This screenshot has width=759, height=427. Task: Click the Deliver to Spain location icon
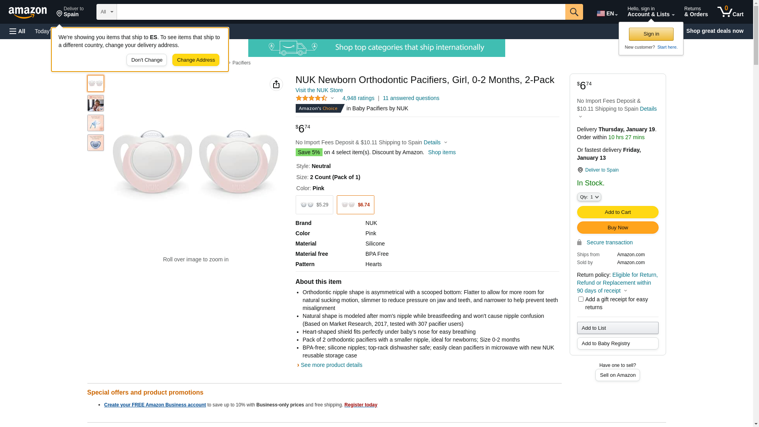[580, 170]
